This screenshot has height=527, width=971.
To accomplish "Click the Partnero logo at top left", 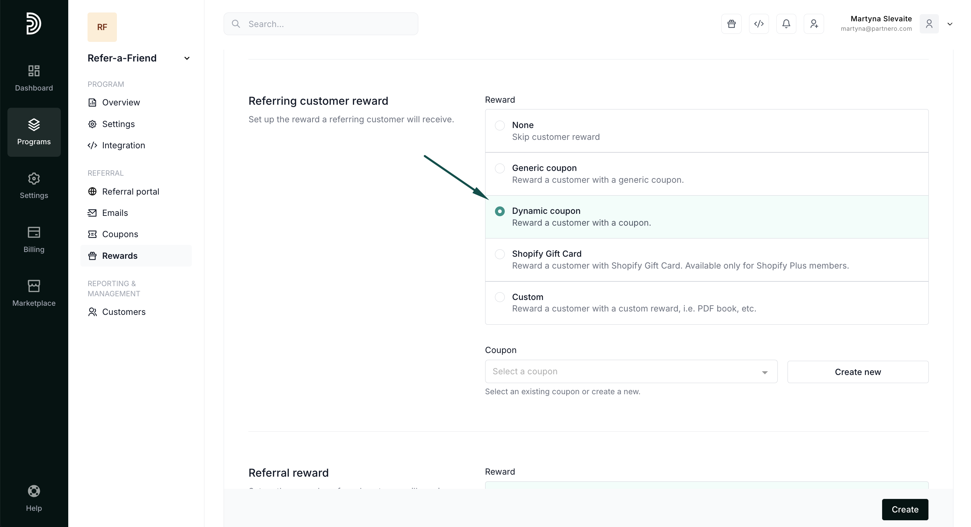I will point(33,23).
